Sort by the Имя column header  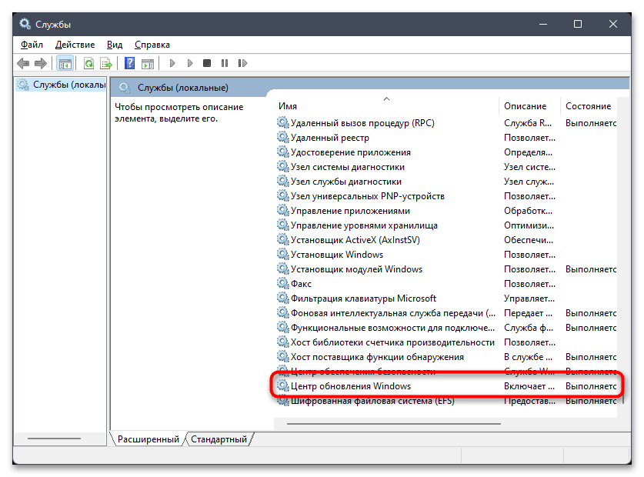pyautogui.click(x=288, y=106)
